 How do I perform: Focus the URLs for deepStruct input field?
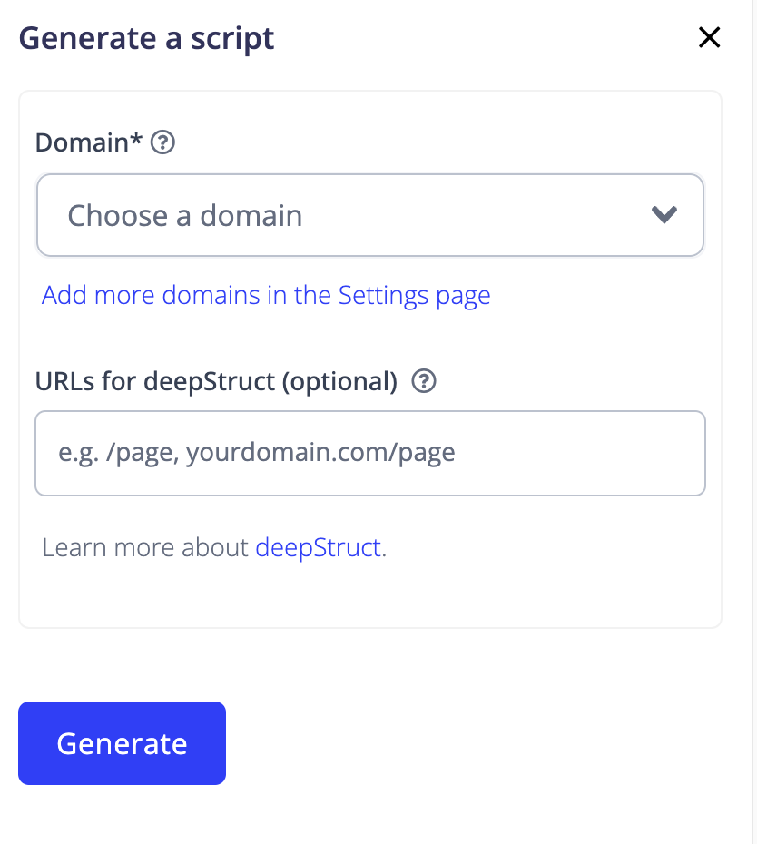tap(370, 453)
